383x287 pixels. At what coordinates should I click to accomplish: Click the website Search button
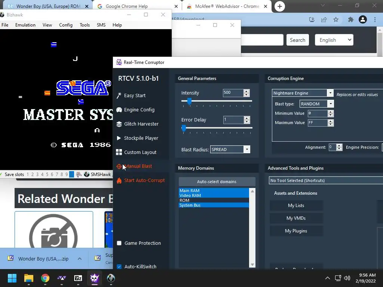coord(297,40)
